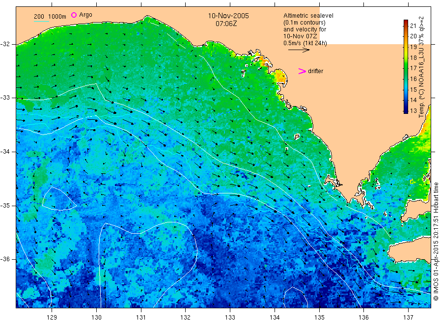Click the 'Altimetric sealevel' legend text
The height and width of the screenshot is (324, 442).
(x=308, y=16)
